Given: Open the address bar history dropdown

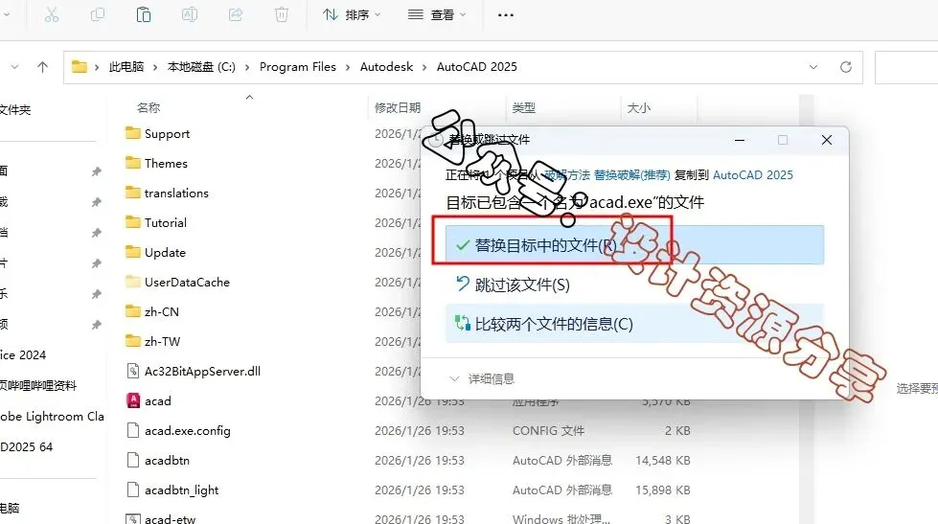Looking at the screenshot, I should 813,67.
